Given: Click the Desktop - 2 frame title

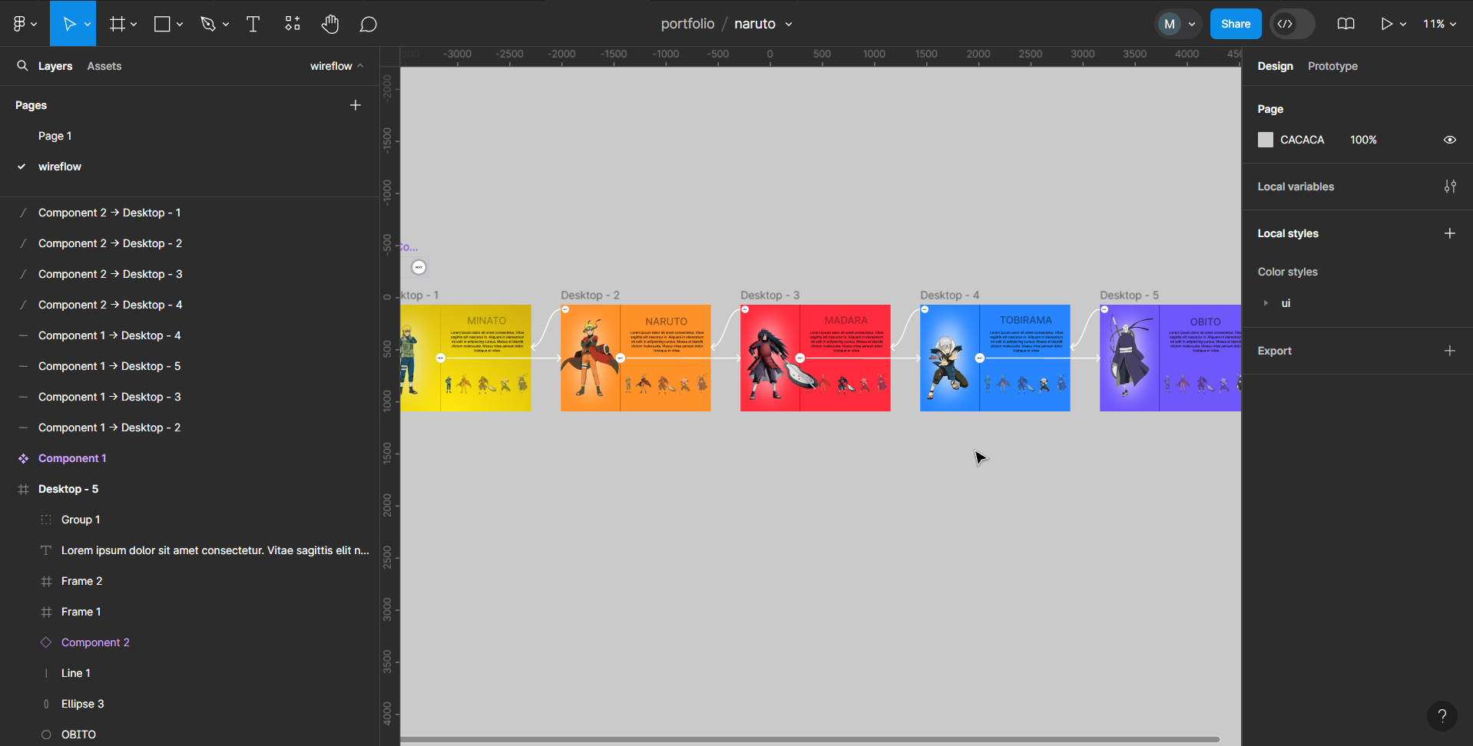Looking at the screenshot, I should (x=590, y=295).
